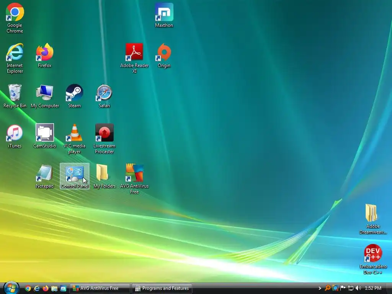Viewport: 392px width, 294px height.
Task: Open the volume speaker tray icon
Action: tap(358, 288)
